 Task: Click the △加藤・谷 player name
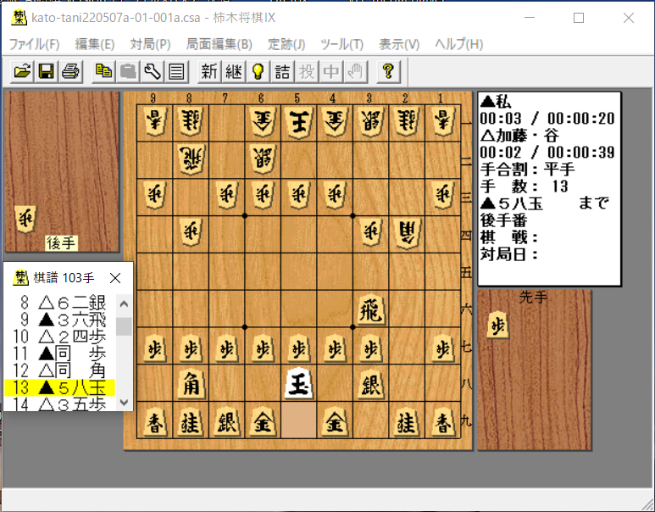tap(519, 136)
